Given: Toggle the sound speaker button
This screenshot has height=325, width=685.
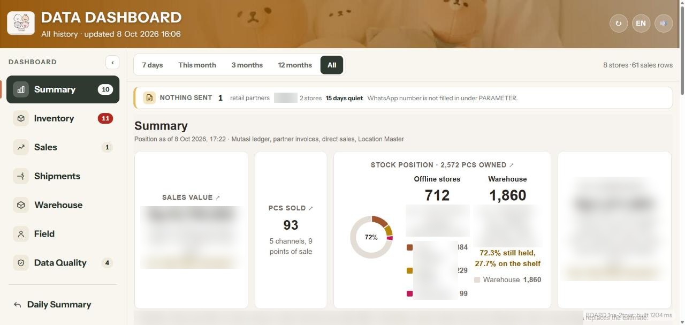Looking at the screenshot, I should pos(664,24).
